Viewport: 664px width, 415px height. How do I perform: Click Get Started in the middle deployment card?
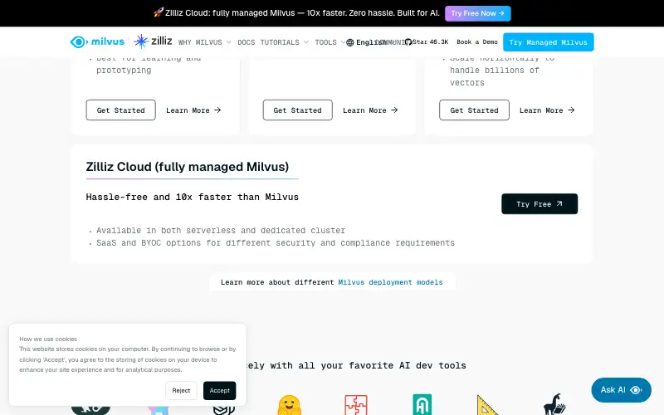pos(297,110)
